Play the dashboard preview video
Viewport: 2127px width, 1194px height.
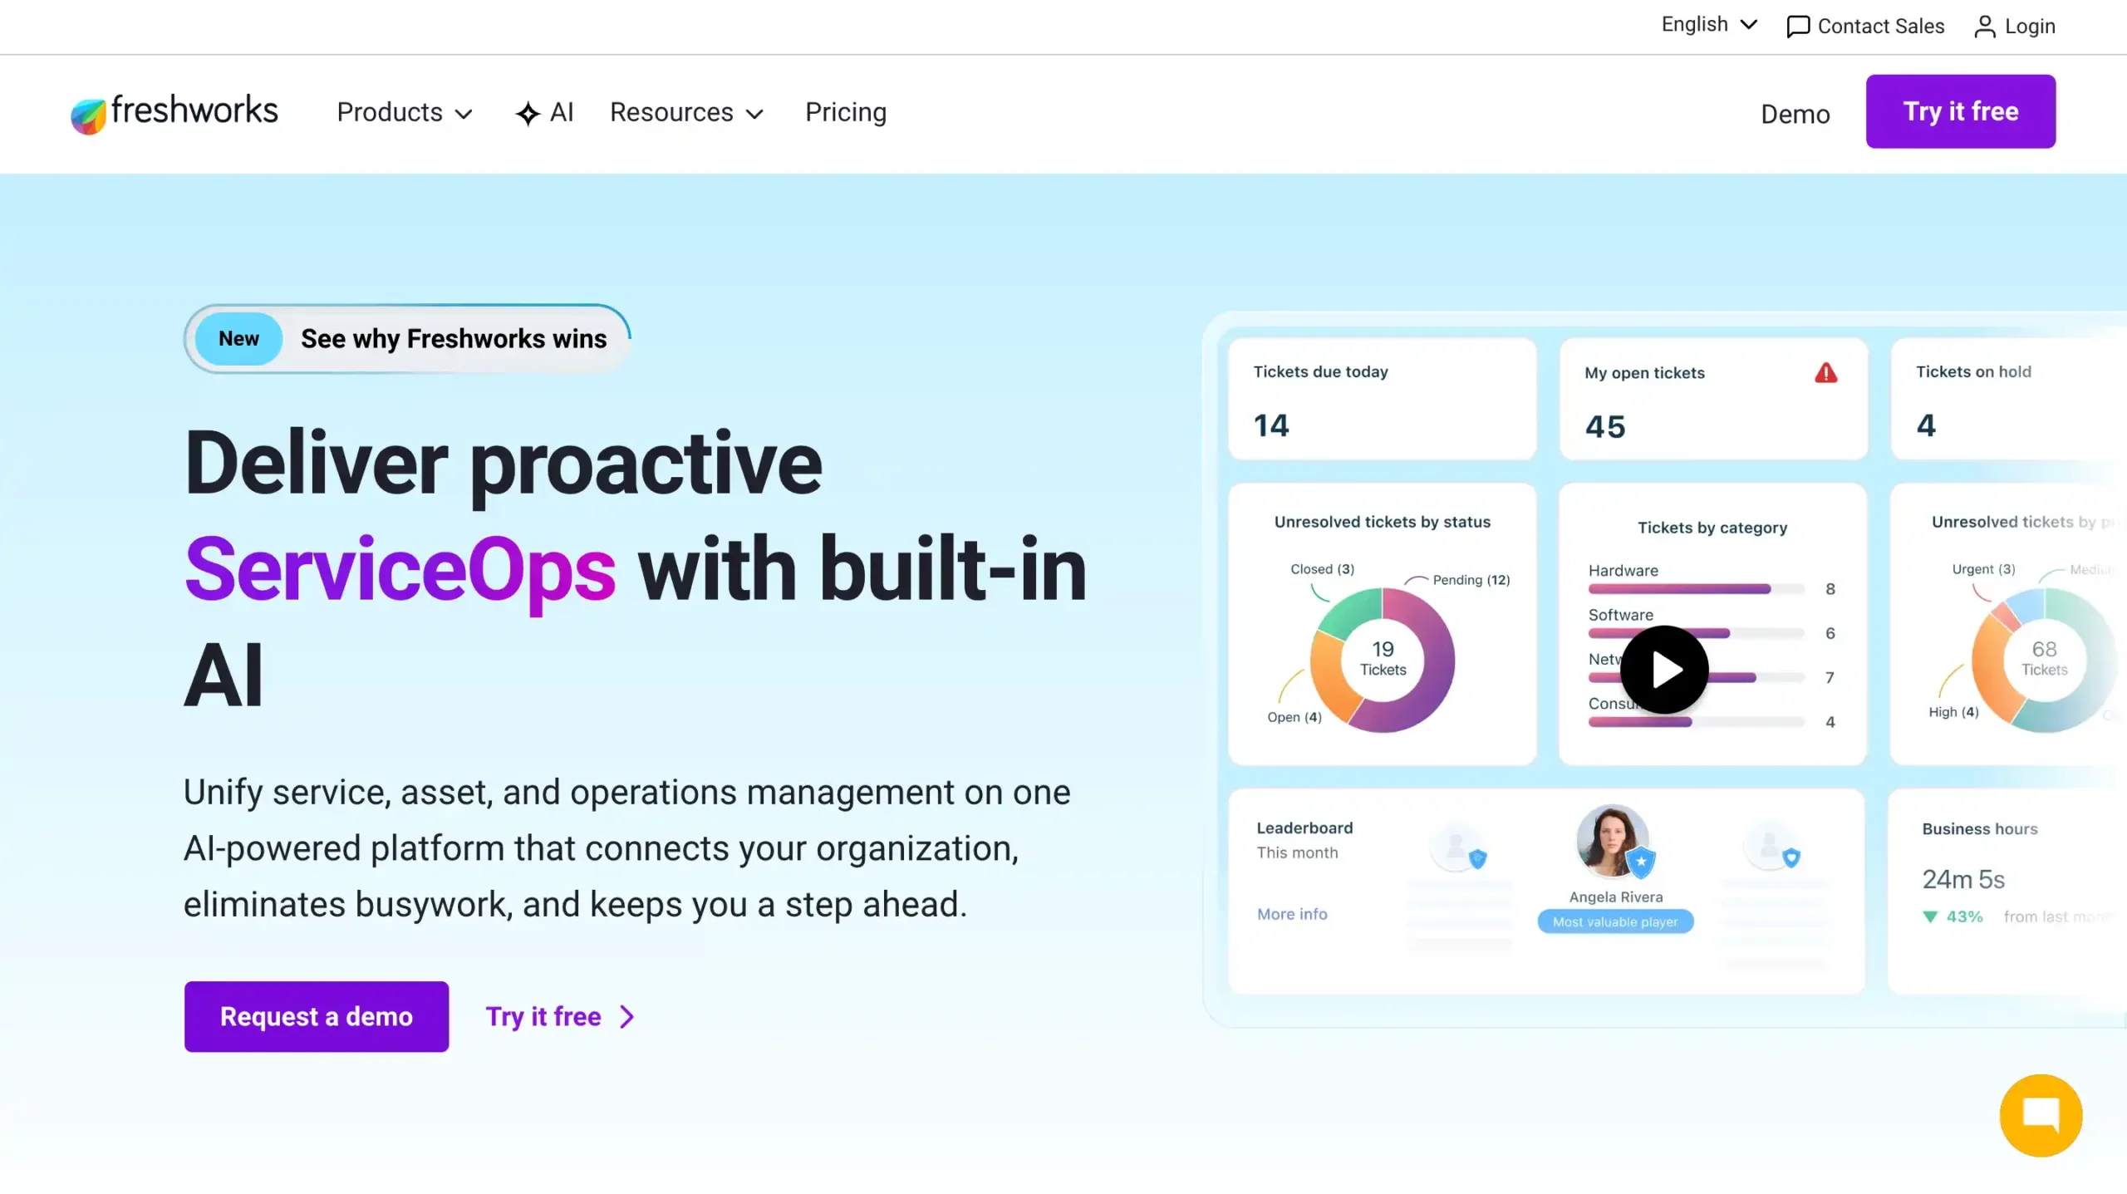click(x=1664, y=670)
